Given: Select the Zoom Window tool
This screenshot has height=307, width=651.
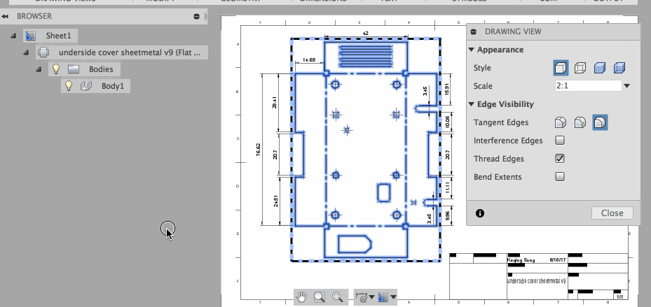Looking at the screenshot, I should pos(320,297).
